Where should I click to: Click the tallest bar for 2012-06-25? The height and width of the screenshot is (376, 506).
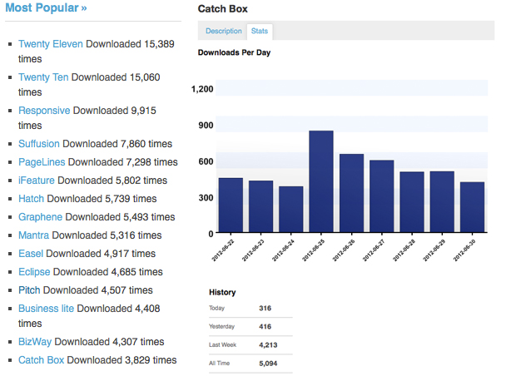coord(321,181)
